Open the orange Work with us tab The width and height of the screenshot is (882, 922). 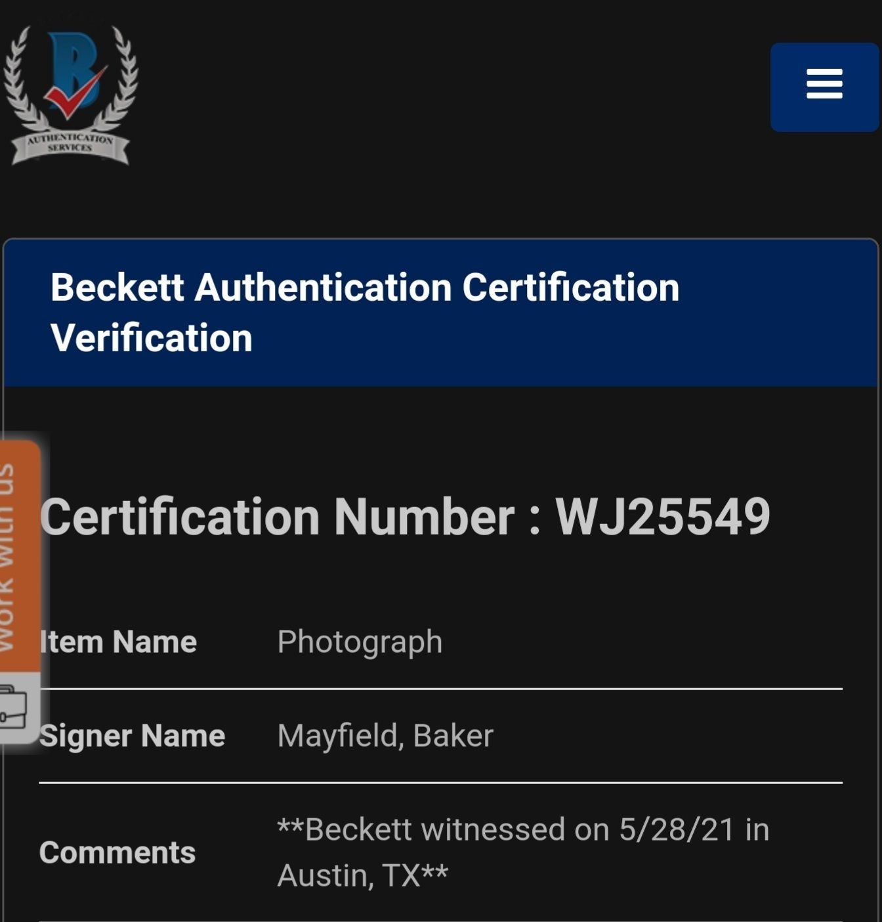pyautogui.click(x=19, y=556)
